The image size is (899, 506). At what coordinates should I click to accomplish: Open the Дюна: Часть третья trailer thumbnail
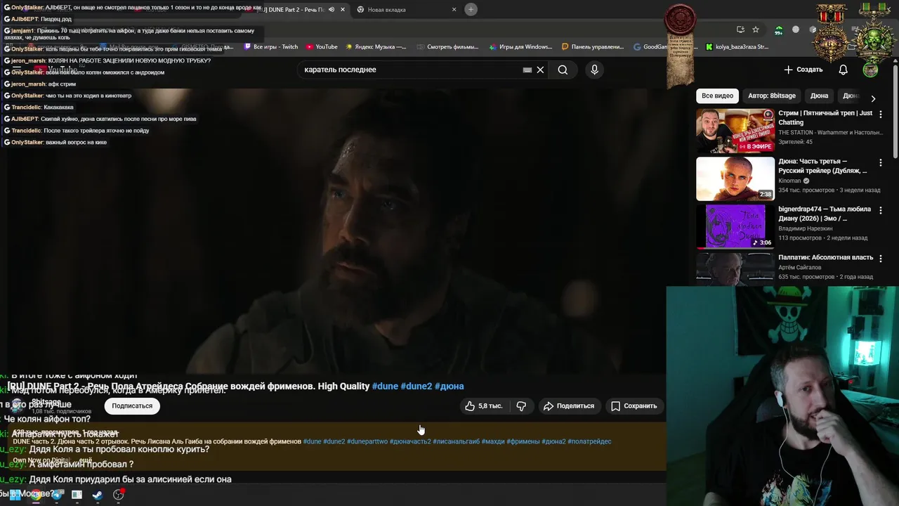pyautogui.click(x=735, y=179)
